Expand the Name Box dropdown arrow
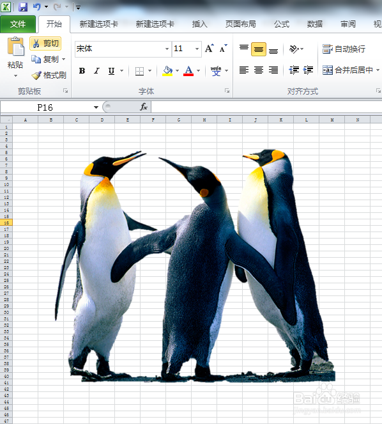 coord(96,107)
